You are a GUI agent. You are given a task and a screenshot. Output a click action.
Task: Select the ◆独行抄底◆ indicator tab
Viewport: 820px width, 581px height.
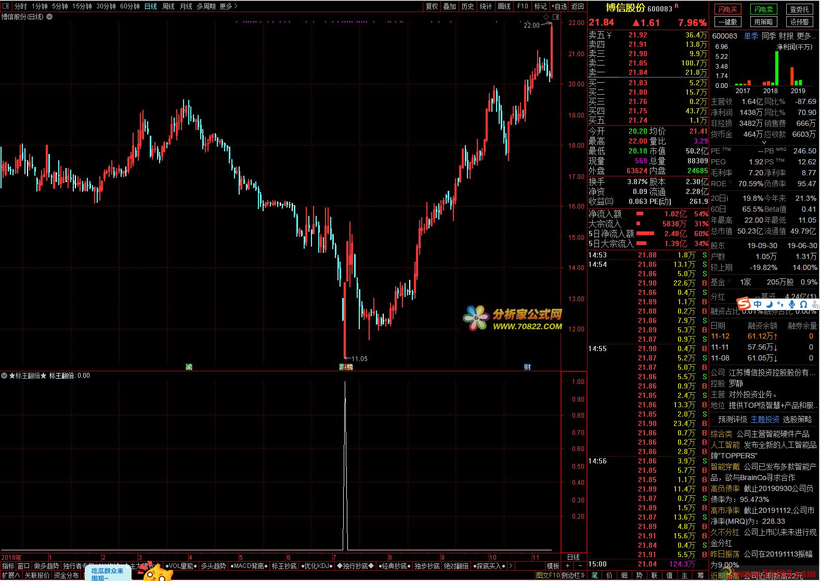(x=356, y=566)
